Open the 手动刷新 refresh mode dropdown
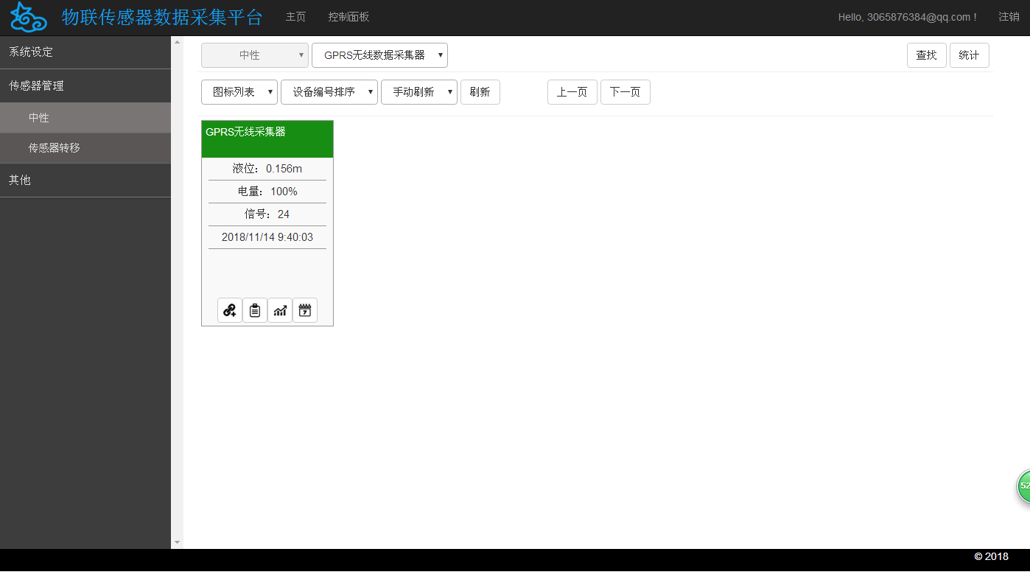1030x574 pixels. tap(418, 91)
